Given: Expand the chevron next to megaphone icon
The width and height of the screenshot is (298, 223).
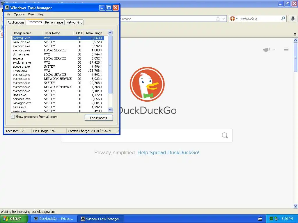Looking at the screenshot, I should [x=274, y=49].
